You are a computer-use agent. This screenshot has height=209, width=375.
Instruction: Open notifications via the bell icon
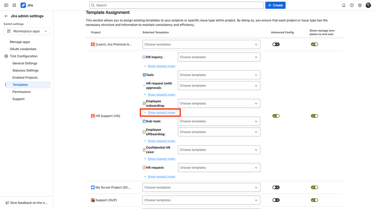(343, 5)
